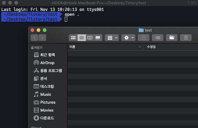Sort by the 이름 column header
Image resolution: width=198 pixels, height=128 pixels.
click(105, 47)
